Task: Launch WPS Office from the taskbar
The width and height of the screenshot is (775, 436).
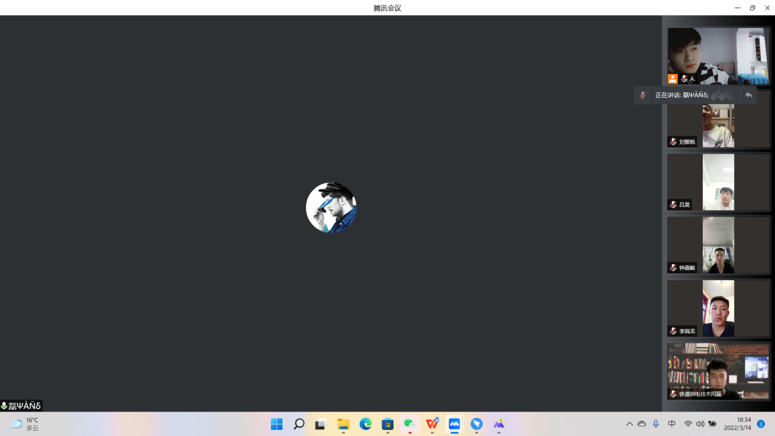Action: click(432, 424)
